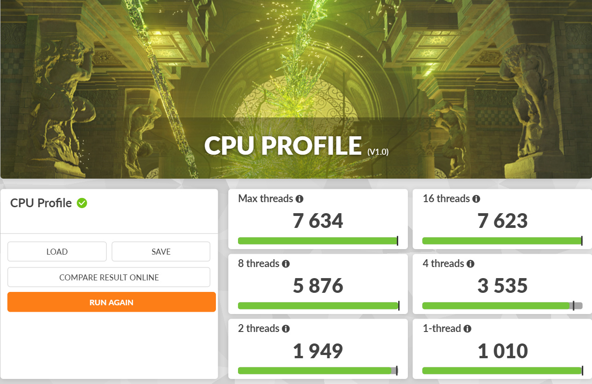Click the Max threads score bar
592x384 pixels.
tap(318, 241)
